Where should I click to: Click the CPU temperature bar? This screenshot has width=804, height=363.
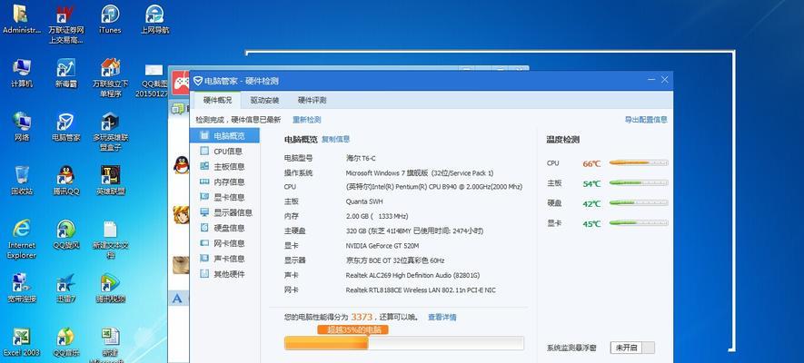point(639,162)
